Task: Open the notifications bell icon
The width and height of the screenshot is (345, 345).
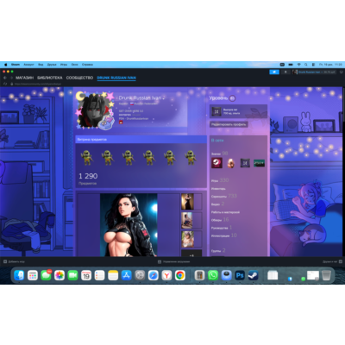Action: coord(285,72)
